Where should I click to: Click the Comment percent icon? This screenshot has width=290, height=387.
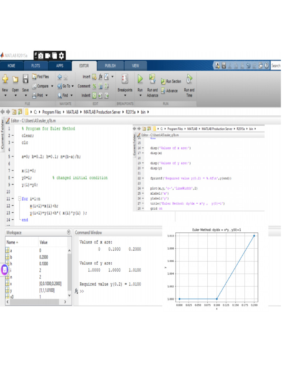click(94, 86)
